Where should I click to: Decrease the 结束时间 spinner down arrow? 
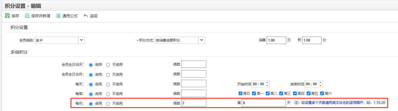[x=320, y=85]
